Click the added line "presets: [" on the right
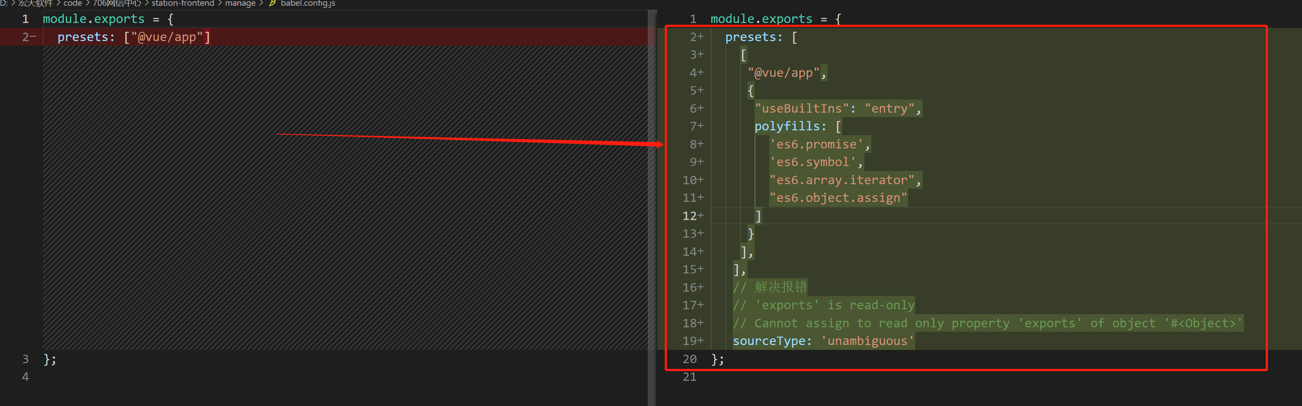1302x406 pixels. (761, 37)
